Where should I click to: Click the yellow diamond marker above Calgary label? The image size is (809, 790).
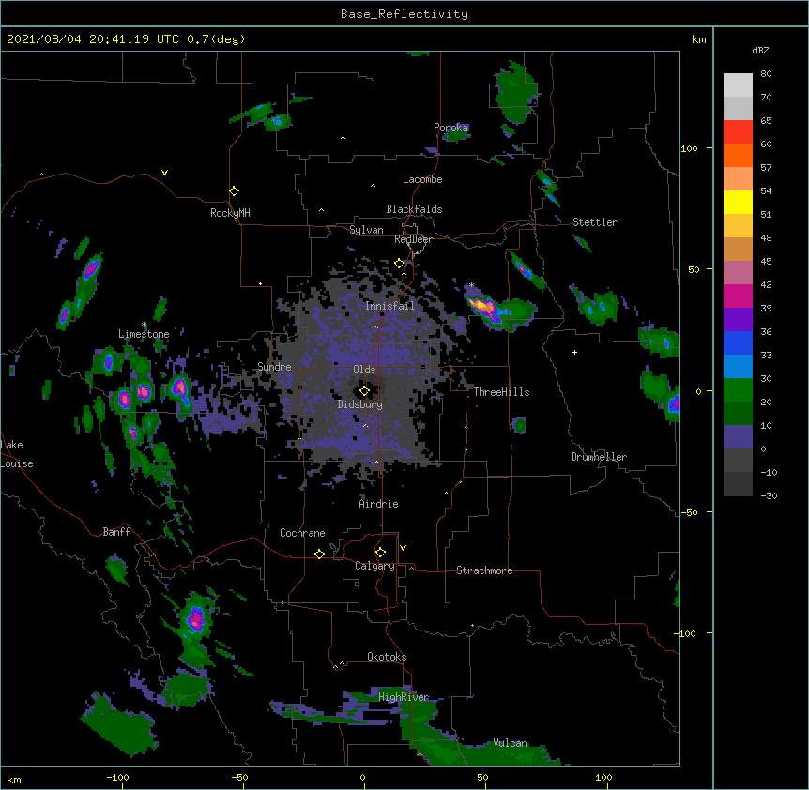point(380,553)
